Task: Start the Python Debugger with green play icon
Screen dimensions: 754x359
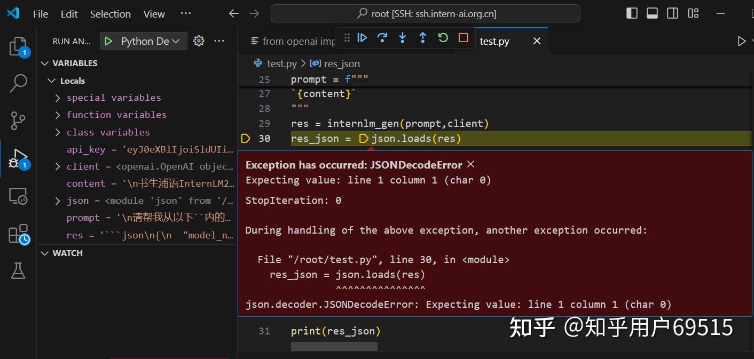Action: coord(107,41)
